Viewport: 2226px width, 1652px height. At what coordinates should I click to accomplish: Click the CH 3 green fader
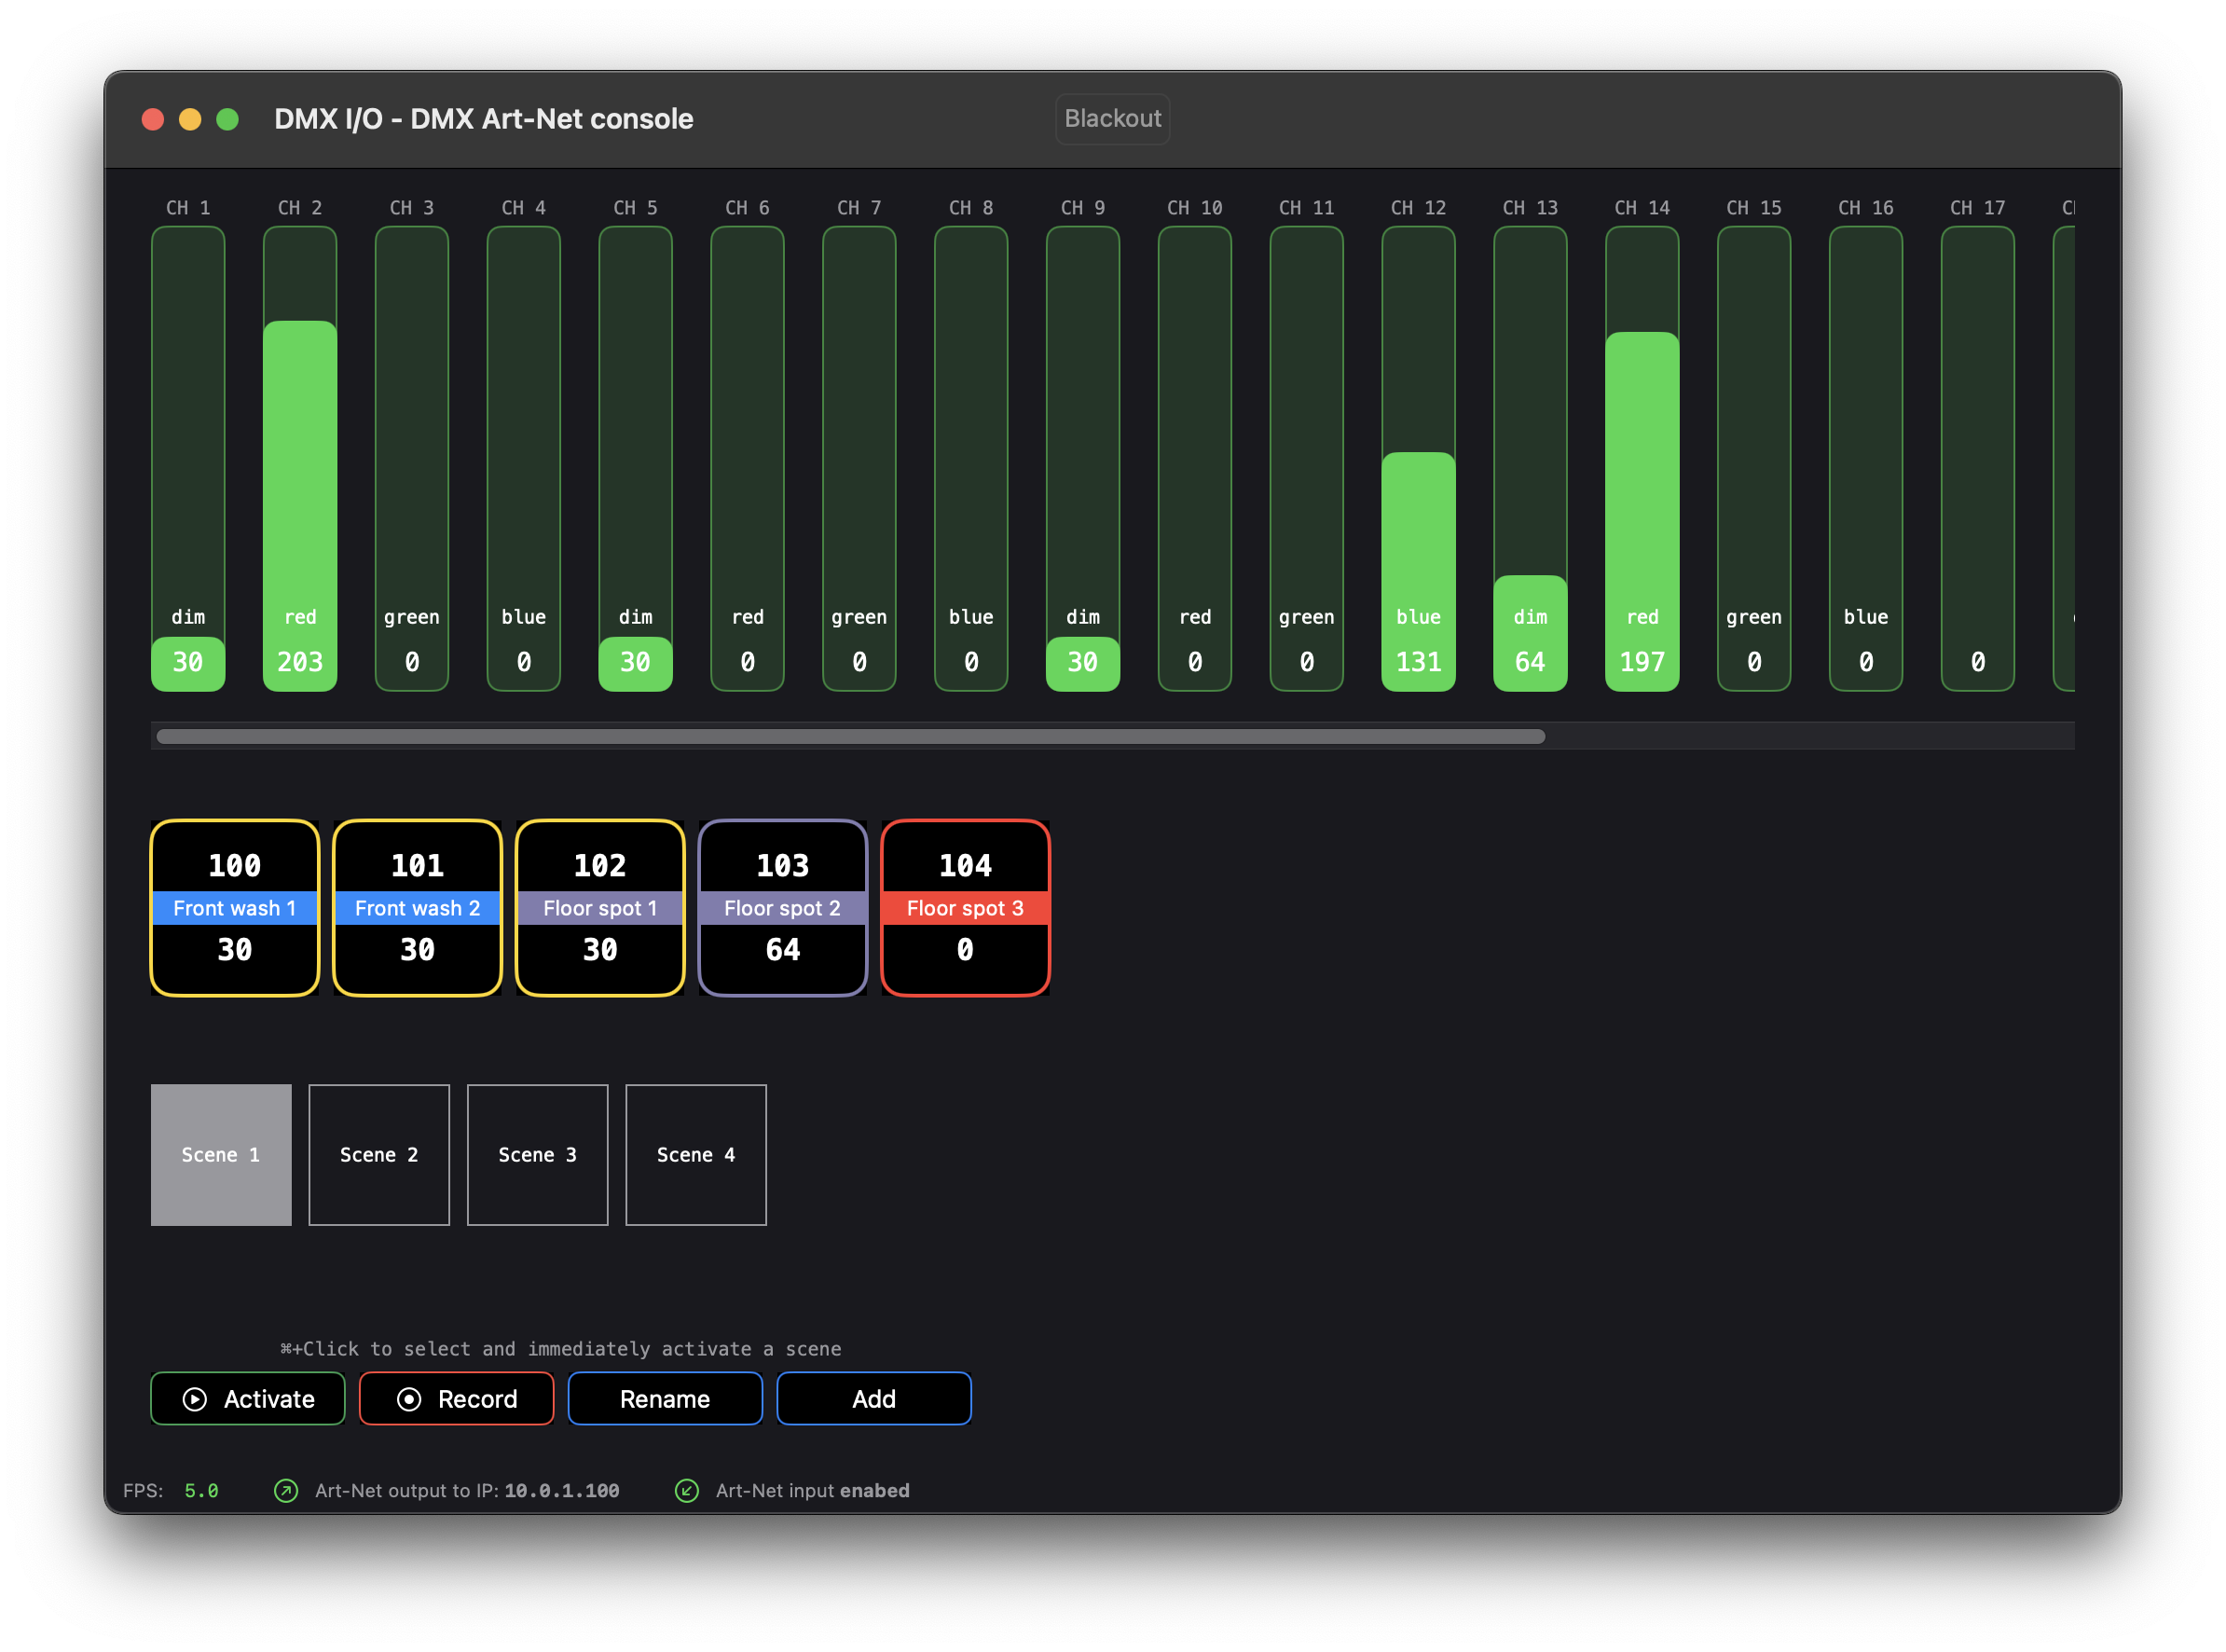(412, 459)
